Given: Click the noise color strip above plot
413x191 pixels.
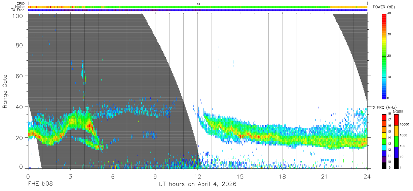Looking at the screenshot, I should 198,7.
